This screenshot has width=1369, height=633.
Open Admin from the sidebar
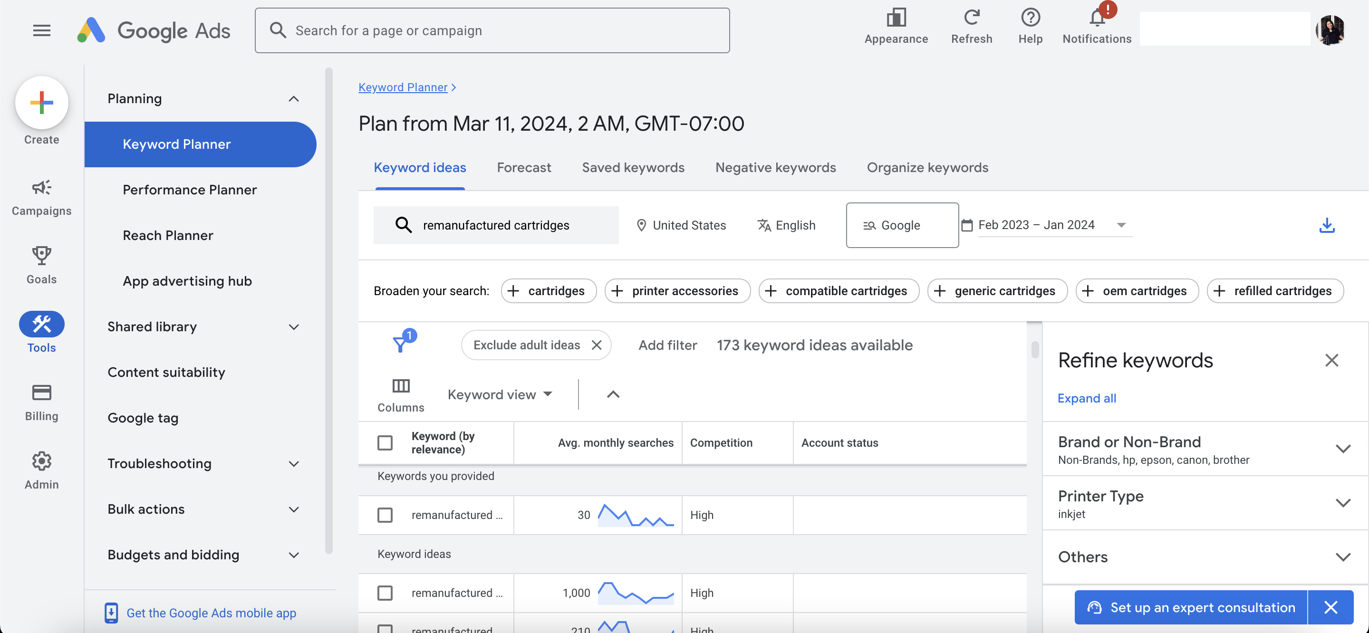pos(41,470)
